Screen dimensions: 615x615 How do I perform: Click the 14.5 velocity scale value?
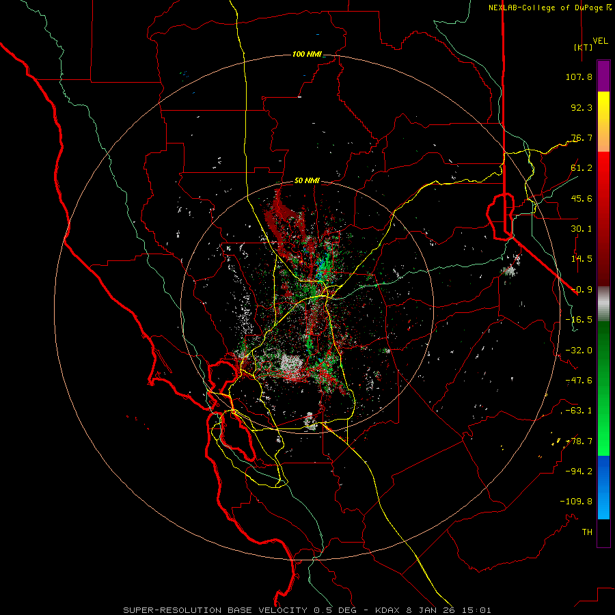pos(582,259)
